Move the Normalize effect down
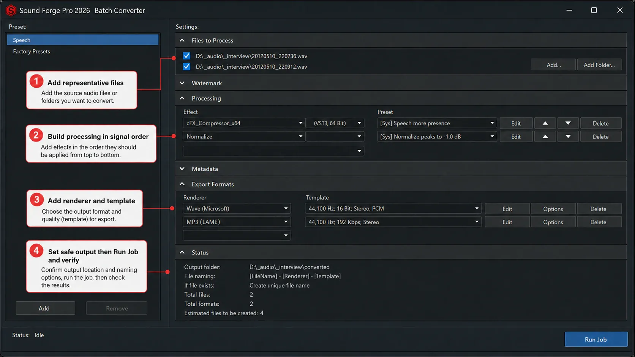The image size is (635, 357). pos(568,137)
